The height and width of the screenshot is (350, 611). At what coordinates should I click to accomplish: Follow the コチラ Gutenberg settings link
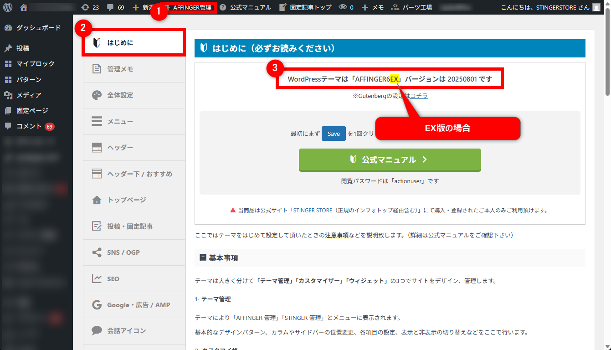419,96
